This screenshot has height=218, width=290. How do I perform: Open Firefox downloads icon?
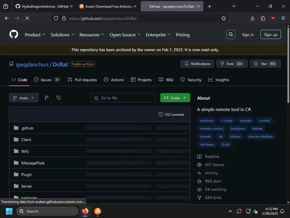[252, 18]
